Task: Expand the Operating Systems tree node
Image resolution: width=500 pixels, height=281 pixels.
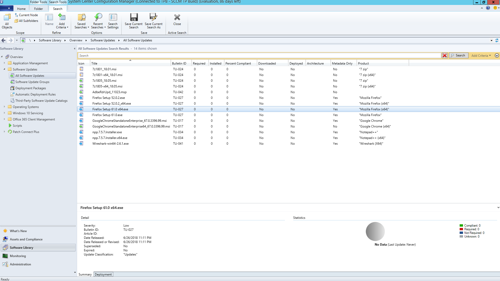Action: pos(4,107)
